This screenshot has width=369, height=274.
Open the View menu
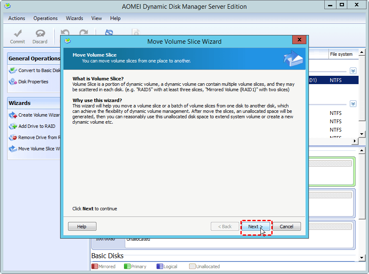click(96, 18)
